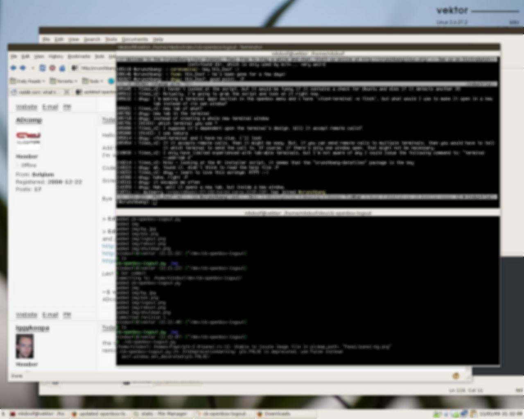Close the reddit.com browser tab
Screen dimensions: 524x419
point(66,92)
